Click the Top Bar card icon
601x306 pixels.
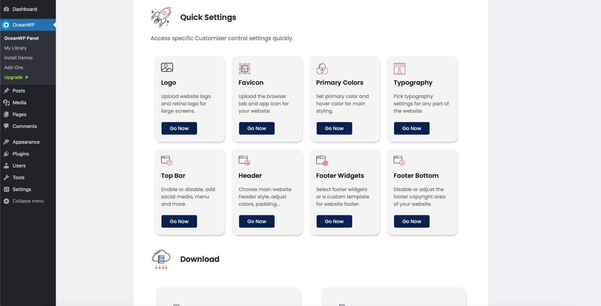click(x=167, y=160)
